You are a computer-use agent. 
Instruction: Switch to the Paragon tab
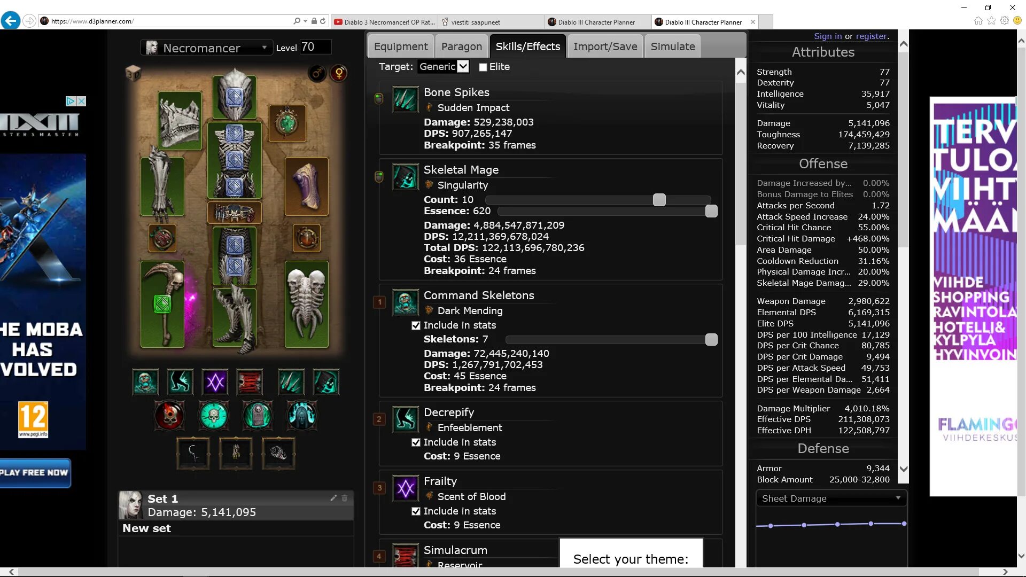click(x=462, y=46)
